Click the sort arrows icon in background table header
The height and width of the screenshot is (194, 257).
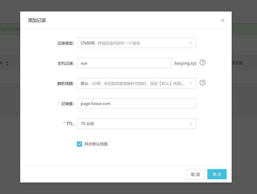tap(7, 63)
